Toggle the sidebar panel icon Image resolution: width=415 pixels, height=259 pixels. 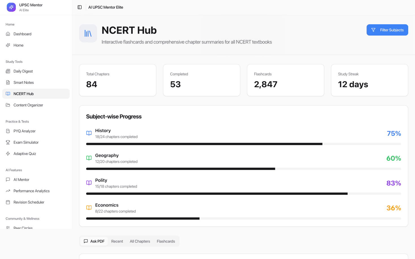[x=80, y=7]
